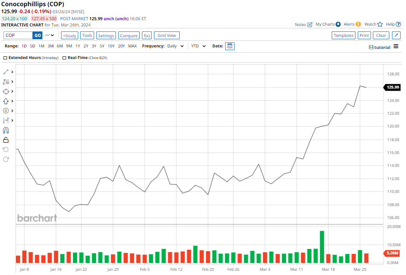Screen dimensions: 406x275
Task: Open the f(x) expressions tool
Action: pos(147,35)
